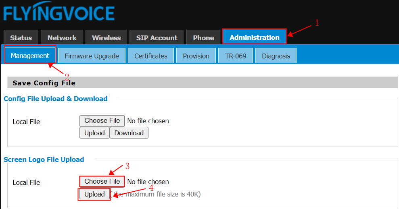Open the Wireless tab
Viewport: 399px width, 209px height.
pyautogui.click(x=106, y=37)
